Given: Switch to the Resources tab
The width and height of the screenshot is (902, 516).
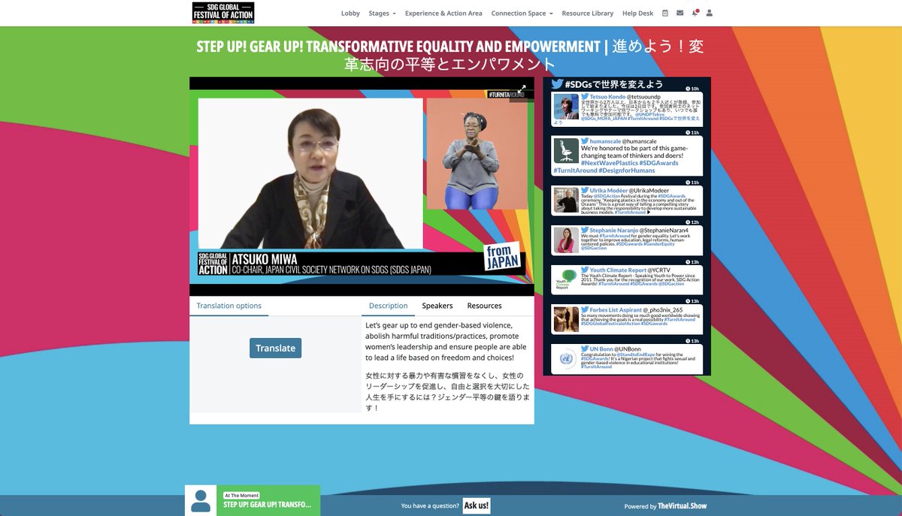Looking at the screenshot, I should click(484, 306).
